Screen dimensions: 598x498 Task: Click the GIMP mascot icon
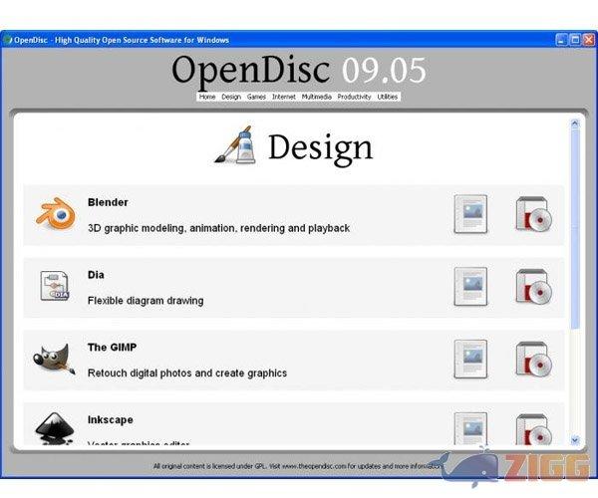[x=55, y=359]
